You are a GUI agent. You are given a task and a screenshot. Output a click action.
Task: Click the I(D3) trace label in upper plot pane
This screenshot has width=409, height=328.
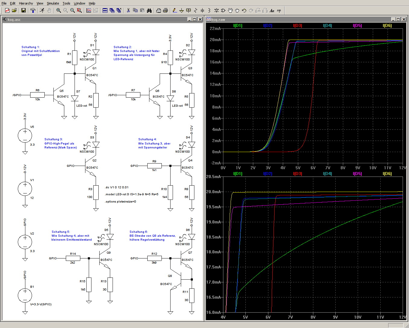pyautogui.click(x=298, y=25)
